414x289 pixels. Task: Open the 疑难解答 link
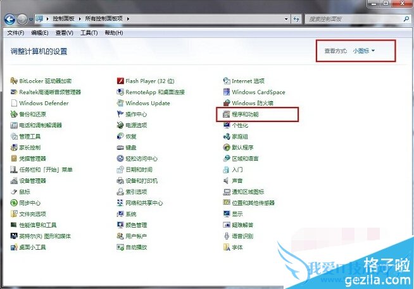coord(242,225)
